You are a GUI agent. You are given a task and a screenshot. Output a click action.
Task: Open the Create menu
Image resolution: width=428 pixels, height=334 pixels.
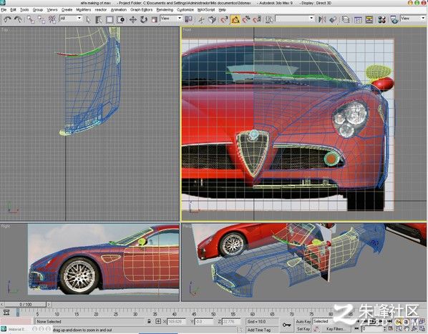[67, 9]
